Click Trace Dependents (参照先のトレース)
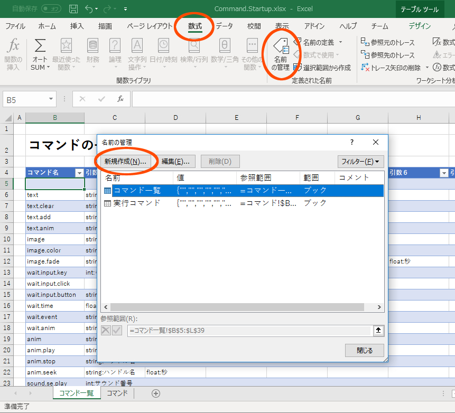Viewport: 455px width, 413px height. [388, 55]
